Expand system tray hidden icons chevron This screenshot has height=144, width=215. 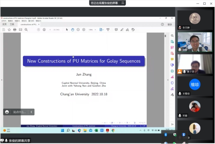140,130
